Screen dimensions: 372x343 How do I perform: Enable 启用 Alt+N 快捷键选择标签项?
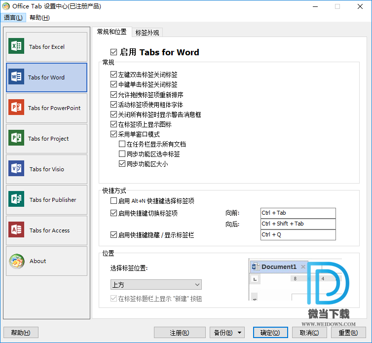(113, 201)
